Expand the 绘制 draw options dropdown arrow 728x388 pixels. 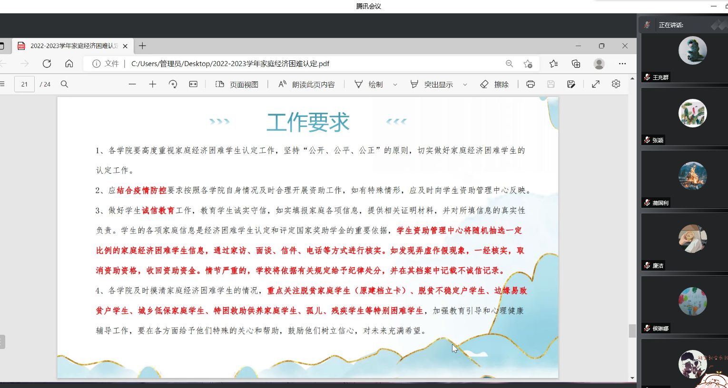coord(395,85)
